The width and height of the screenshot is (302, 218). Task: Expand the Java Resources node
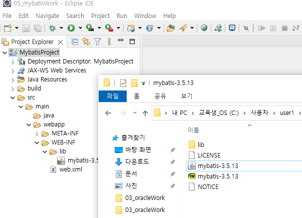point(13,80)
